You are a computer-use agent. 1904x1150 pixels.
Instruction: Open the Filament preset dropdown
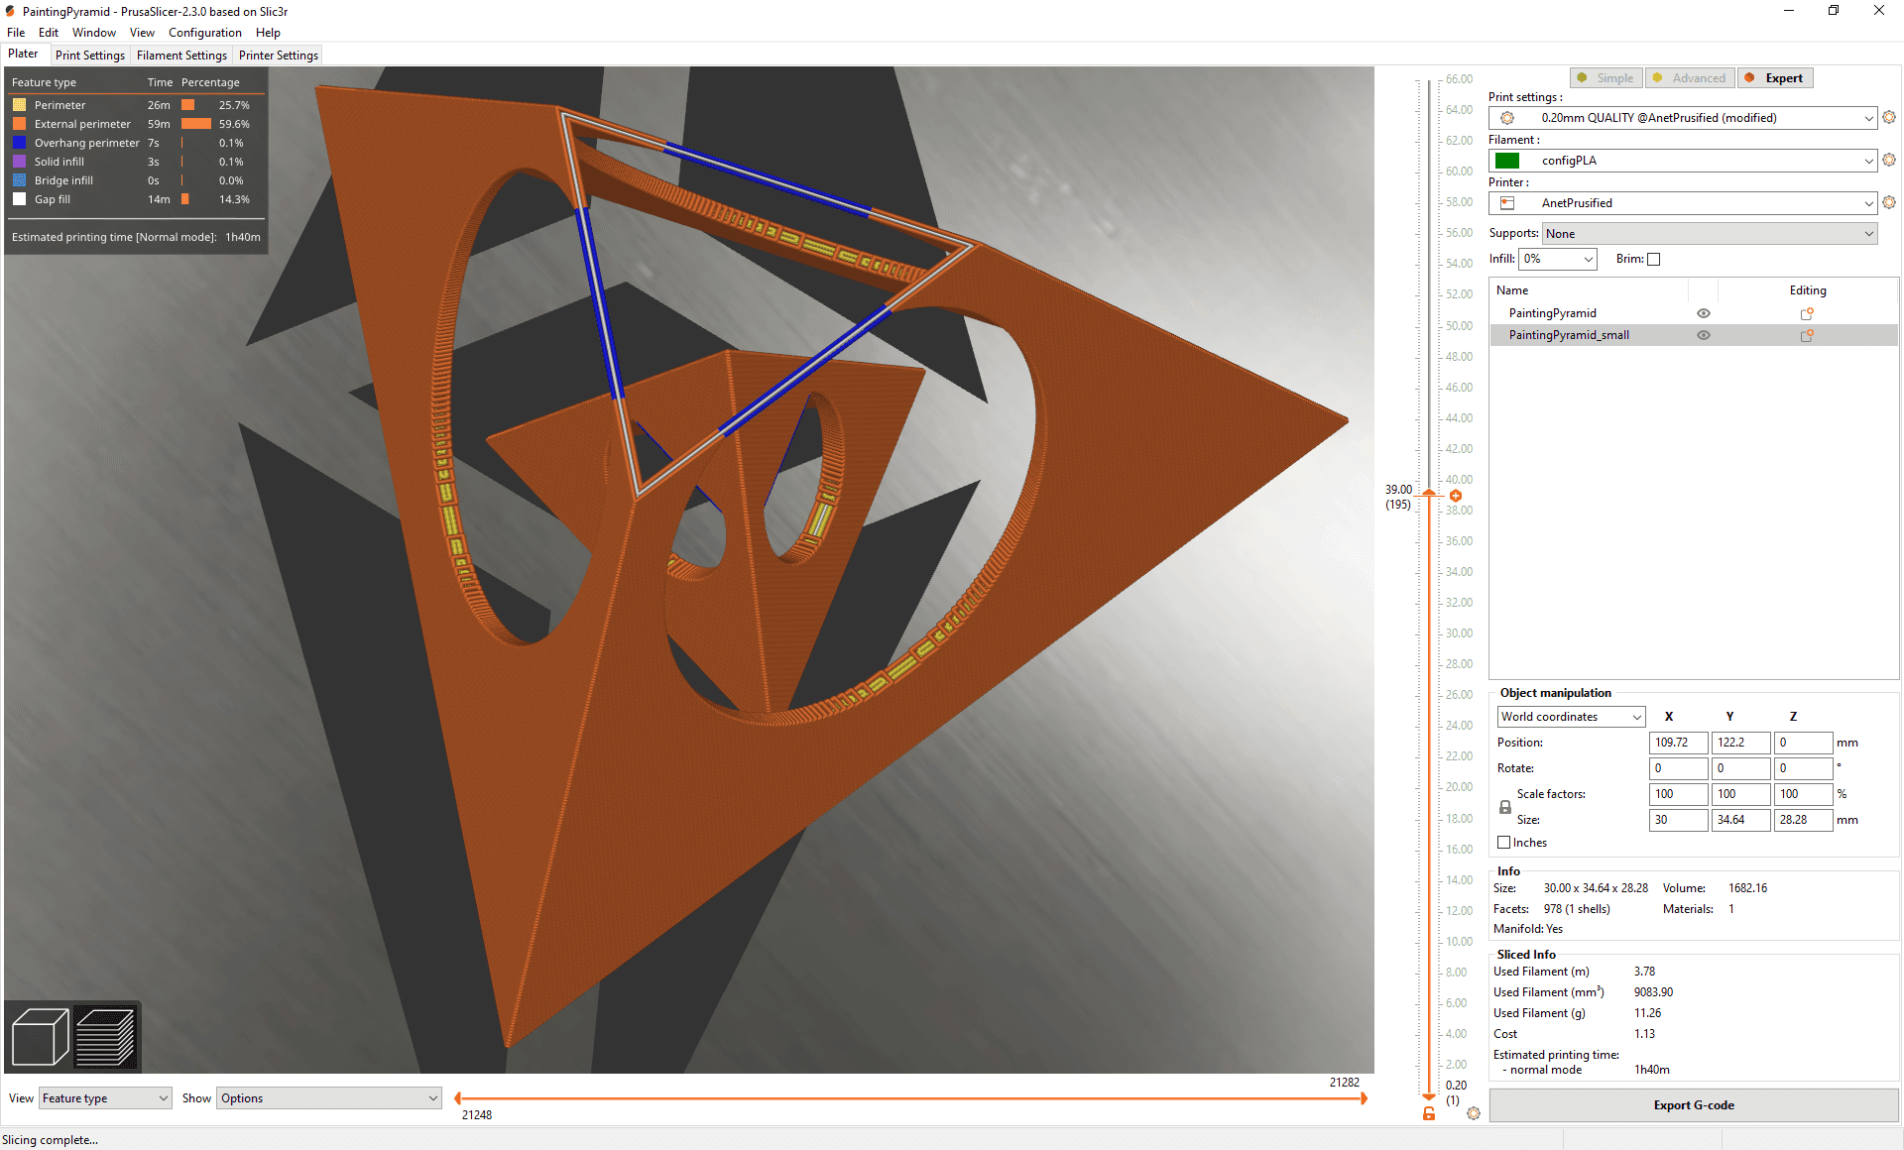pyautogui.click(x=1683, y=161)
